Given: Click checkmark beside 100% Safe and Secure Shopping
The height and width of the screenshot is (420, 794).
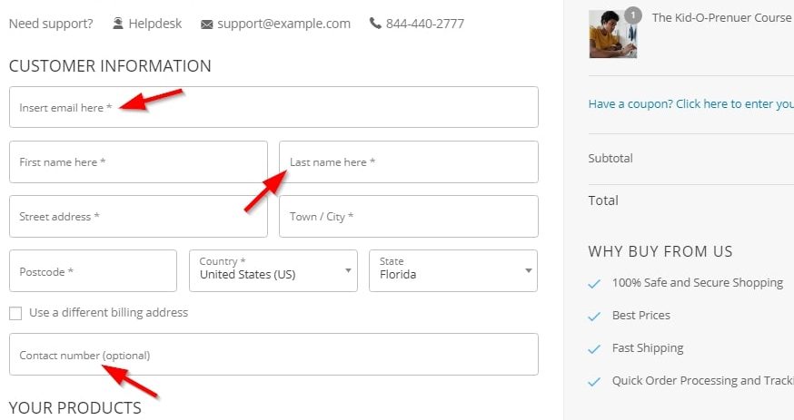Looking at the screenshot, I should (x=594, y=284).
